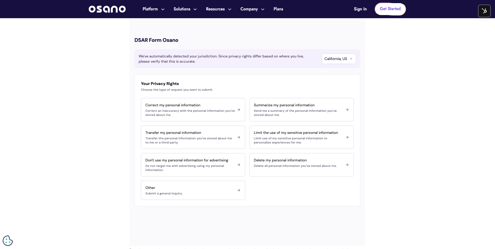This screenshot has width=495, height=249.
Task: Click 'Correct an inaccuracy' description text
Action: pos(190,113)
